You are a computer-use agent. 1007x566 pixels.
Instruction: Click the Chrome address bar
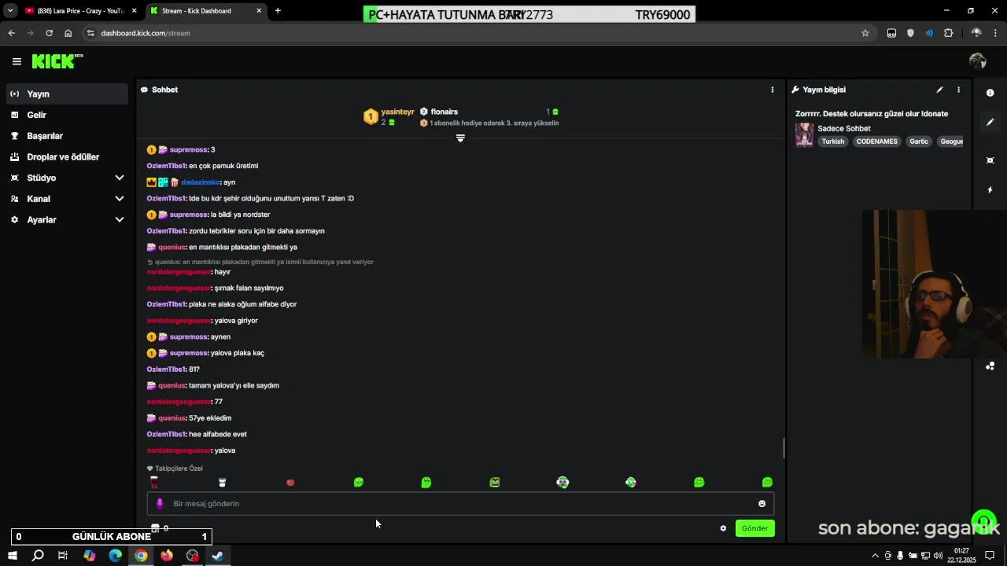click(x=472, y=33)
